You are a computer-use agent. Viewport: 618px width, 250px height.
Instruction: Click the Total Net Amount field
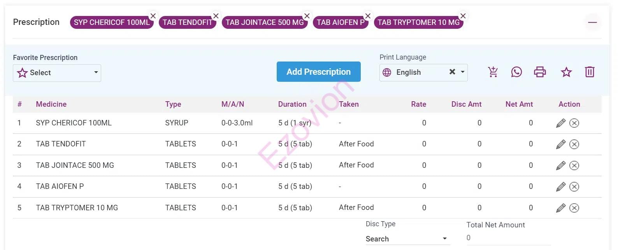click(x=508, y=238)
